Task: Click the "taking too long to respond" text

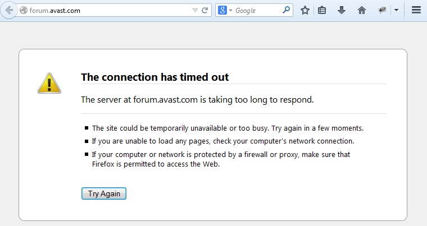Action: (x=261, y=100)
